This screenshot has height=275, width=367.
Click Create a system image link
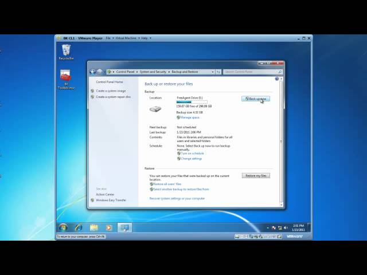pyautogui.click(x=111, y=91)
